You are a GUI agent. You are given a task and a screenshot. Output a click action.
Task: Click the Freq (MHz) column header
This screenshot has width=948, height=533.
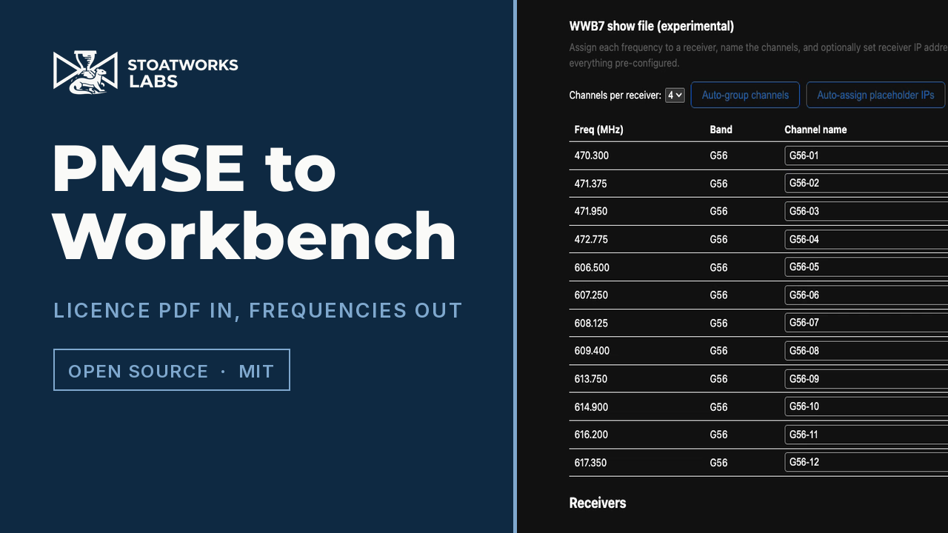click(x=598, y=130)
